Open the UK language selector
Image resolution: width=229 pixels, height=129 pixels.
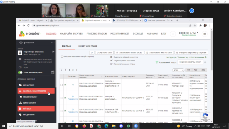point(205,34)
